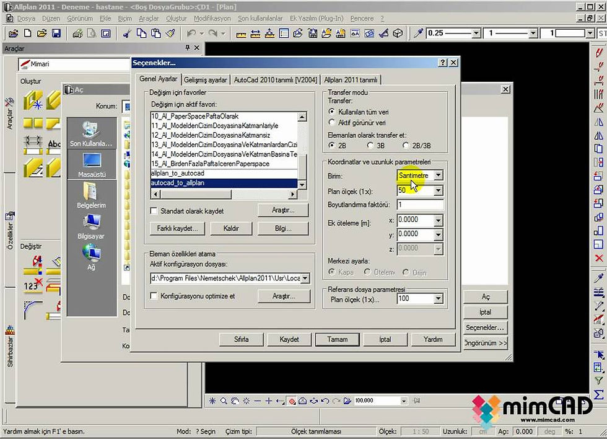Enable Konfigürasyonu optimize et checkbox
Image resolution: width=607 pixels, height=439 pixels.
[154, 296]
